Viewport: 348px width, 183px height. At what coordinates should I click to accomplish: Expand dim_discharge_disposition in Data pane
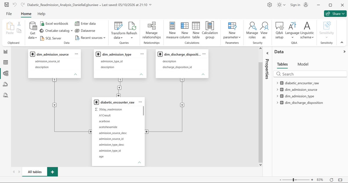277,103
